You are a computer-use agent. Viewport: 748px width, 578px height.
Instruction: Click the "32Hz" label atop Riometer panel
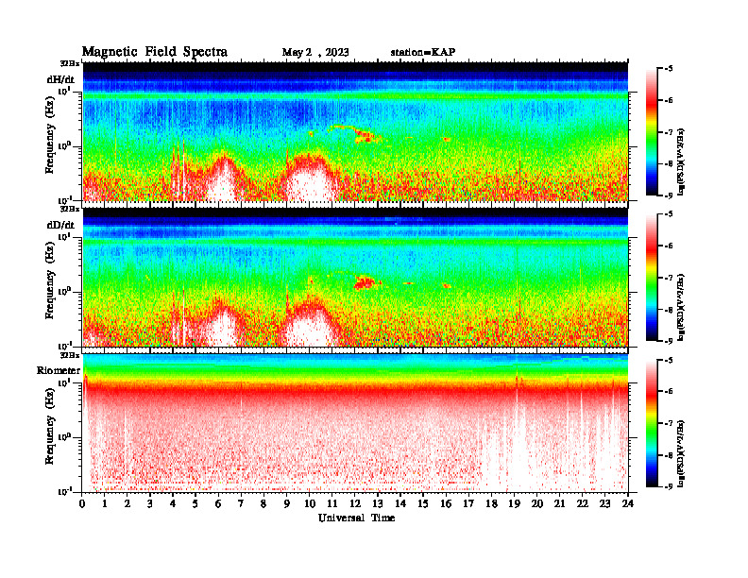click(70, 355)
